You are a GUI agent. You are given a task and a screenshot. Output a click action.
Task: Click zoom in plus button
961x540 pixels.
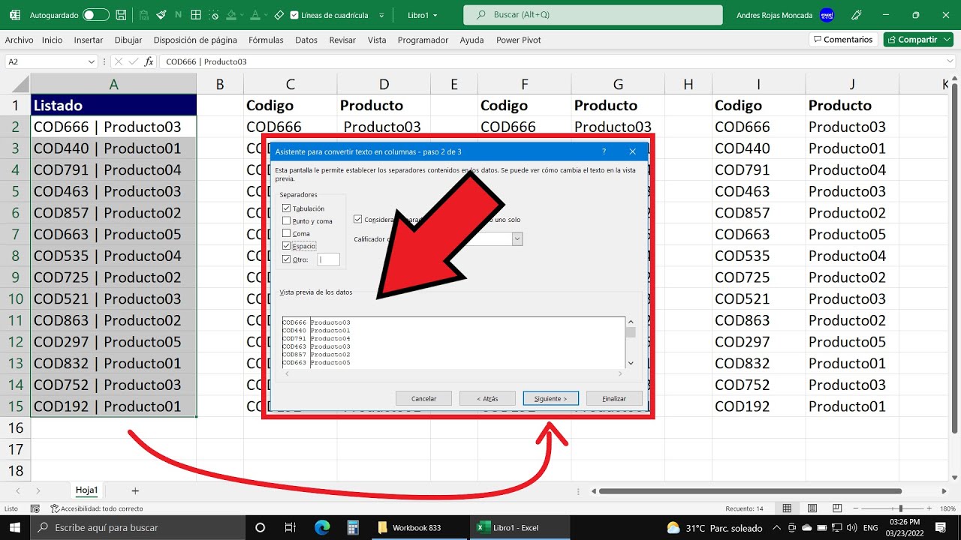tap(930, 508)
